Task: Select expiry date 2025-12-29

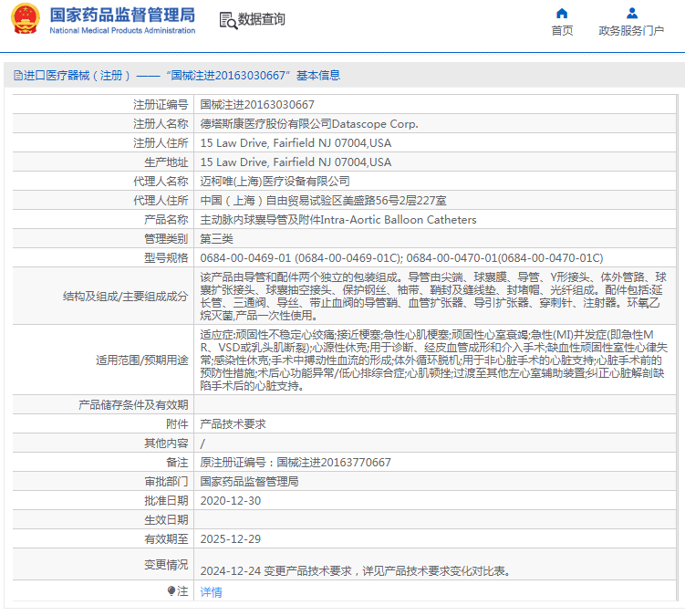Action: pos(230,539)
